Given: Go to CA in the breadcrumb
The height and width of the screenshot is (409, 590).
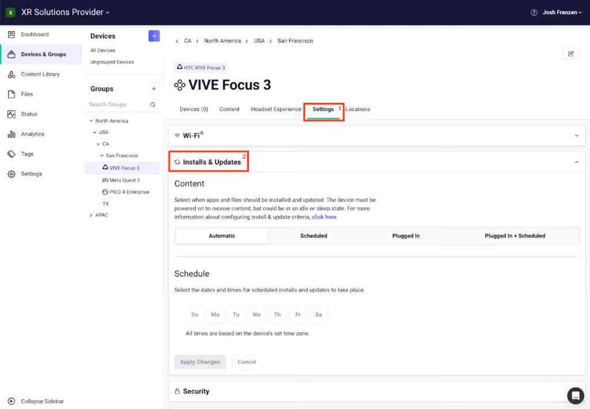Looking at the screenshot, I should pos(187,41).
